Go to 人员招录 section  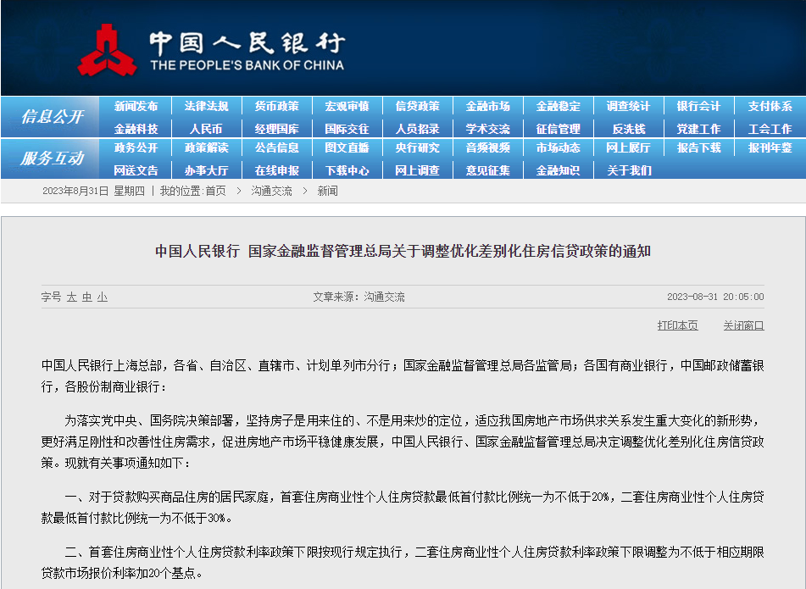pos(417,129)
